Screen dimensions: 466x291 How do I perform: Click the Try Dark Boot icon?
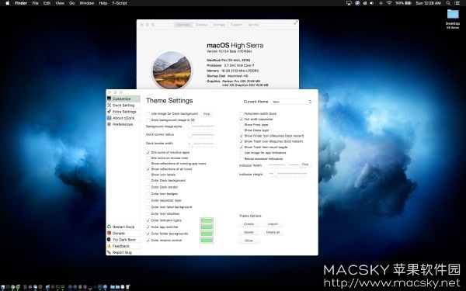tap(109, 239)
